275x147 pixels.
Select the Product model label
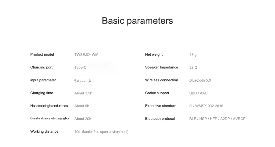point(42,55)
